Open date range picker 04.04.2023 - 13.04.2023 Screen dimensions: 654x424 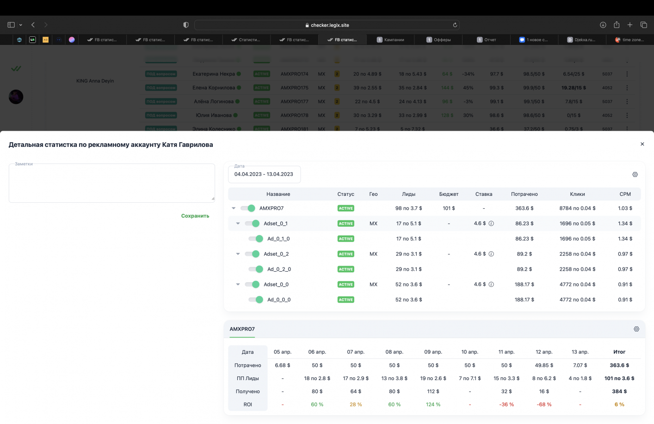[264, 174]
